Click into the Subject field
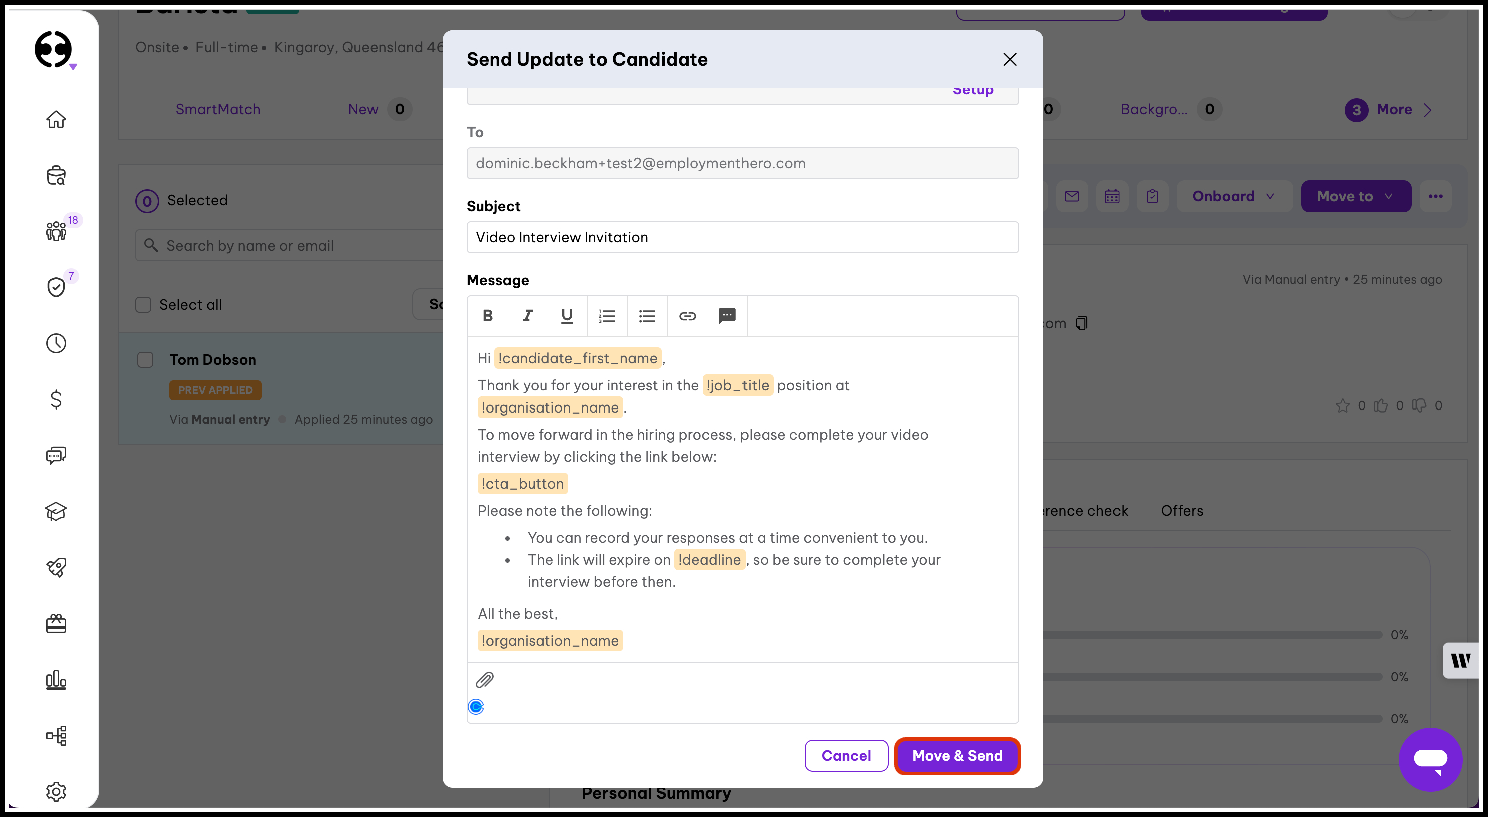 tap(742, 237)
